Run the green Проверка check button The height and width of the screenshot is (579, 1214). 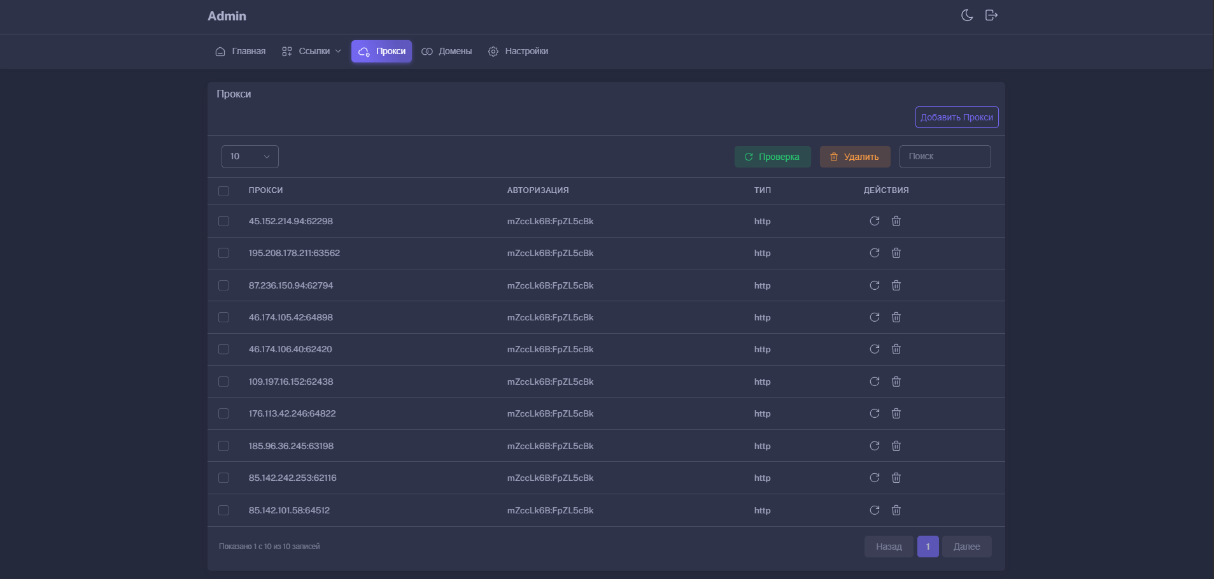pos(773,157)
